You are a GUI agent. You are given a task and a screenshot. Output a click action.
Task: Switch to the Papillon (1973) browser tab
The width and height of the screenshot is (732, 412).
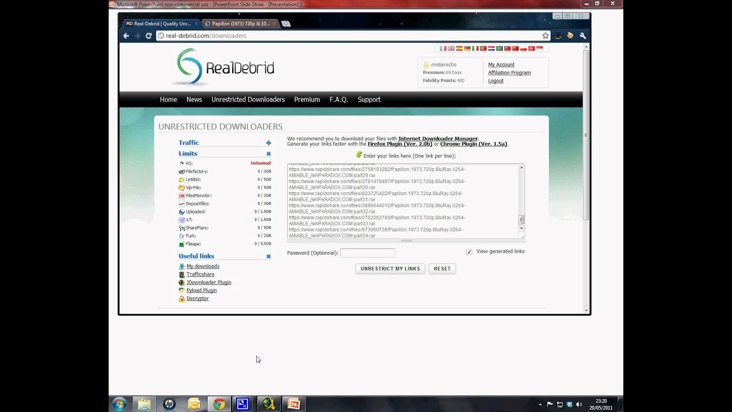[240, 23]
